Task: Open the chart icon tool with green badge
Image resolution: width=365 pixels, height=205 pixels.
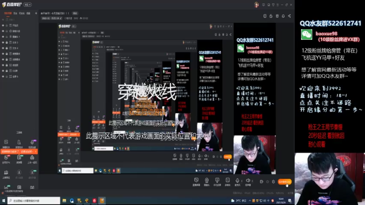Action: pyautogui.click(x=6, y=187)
